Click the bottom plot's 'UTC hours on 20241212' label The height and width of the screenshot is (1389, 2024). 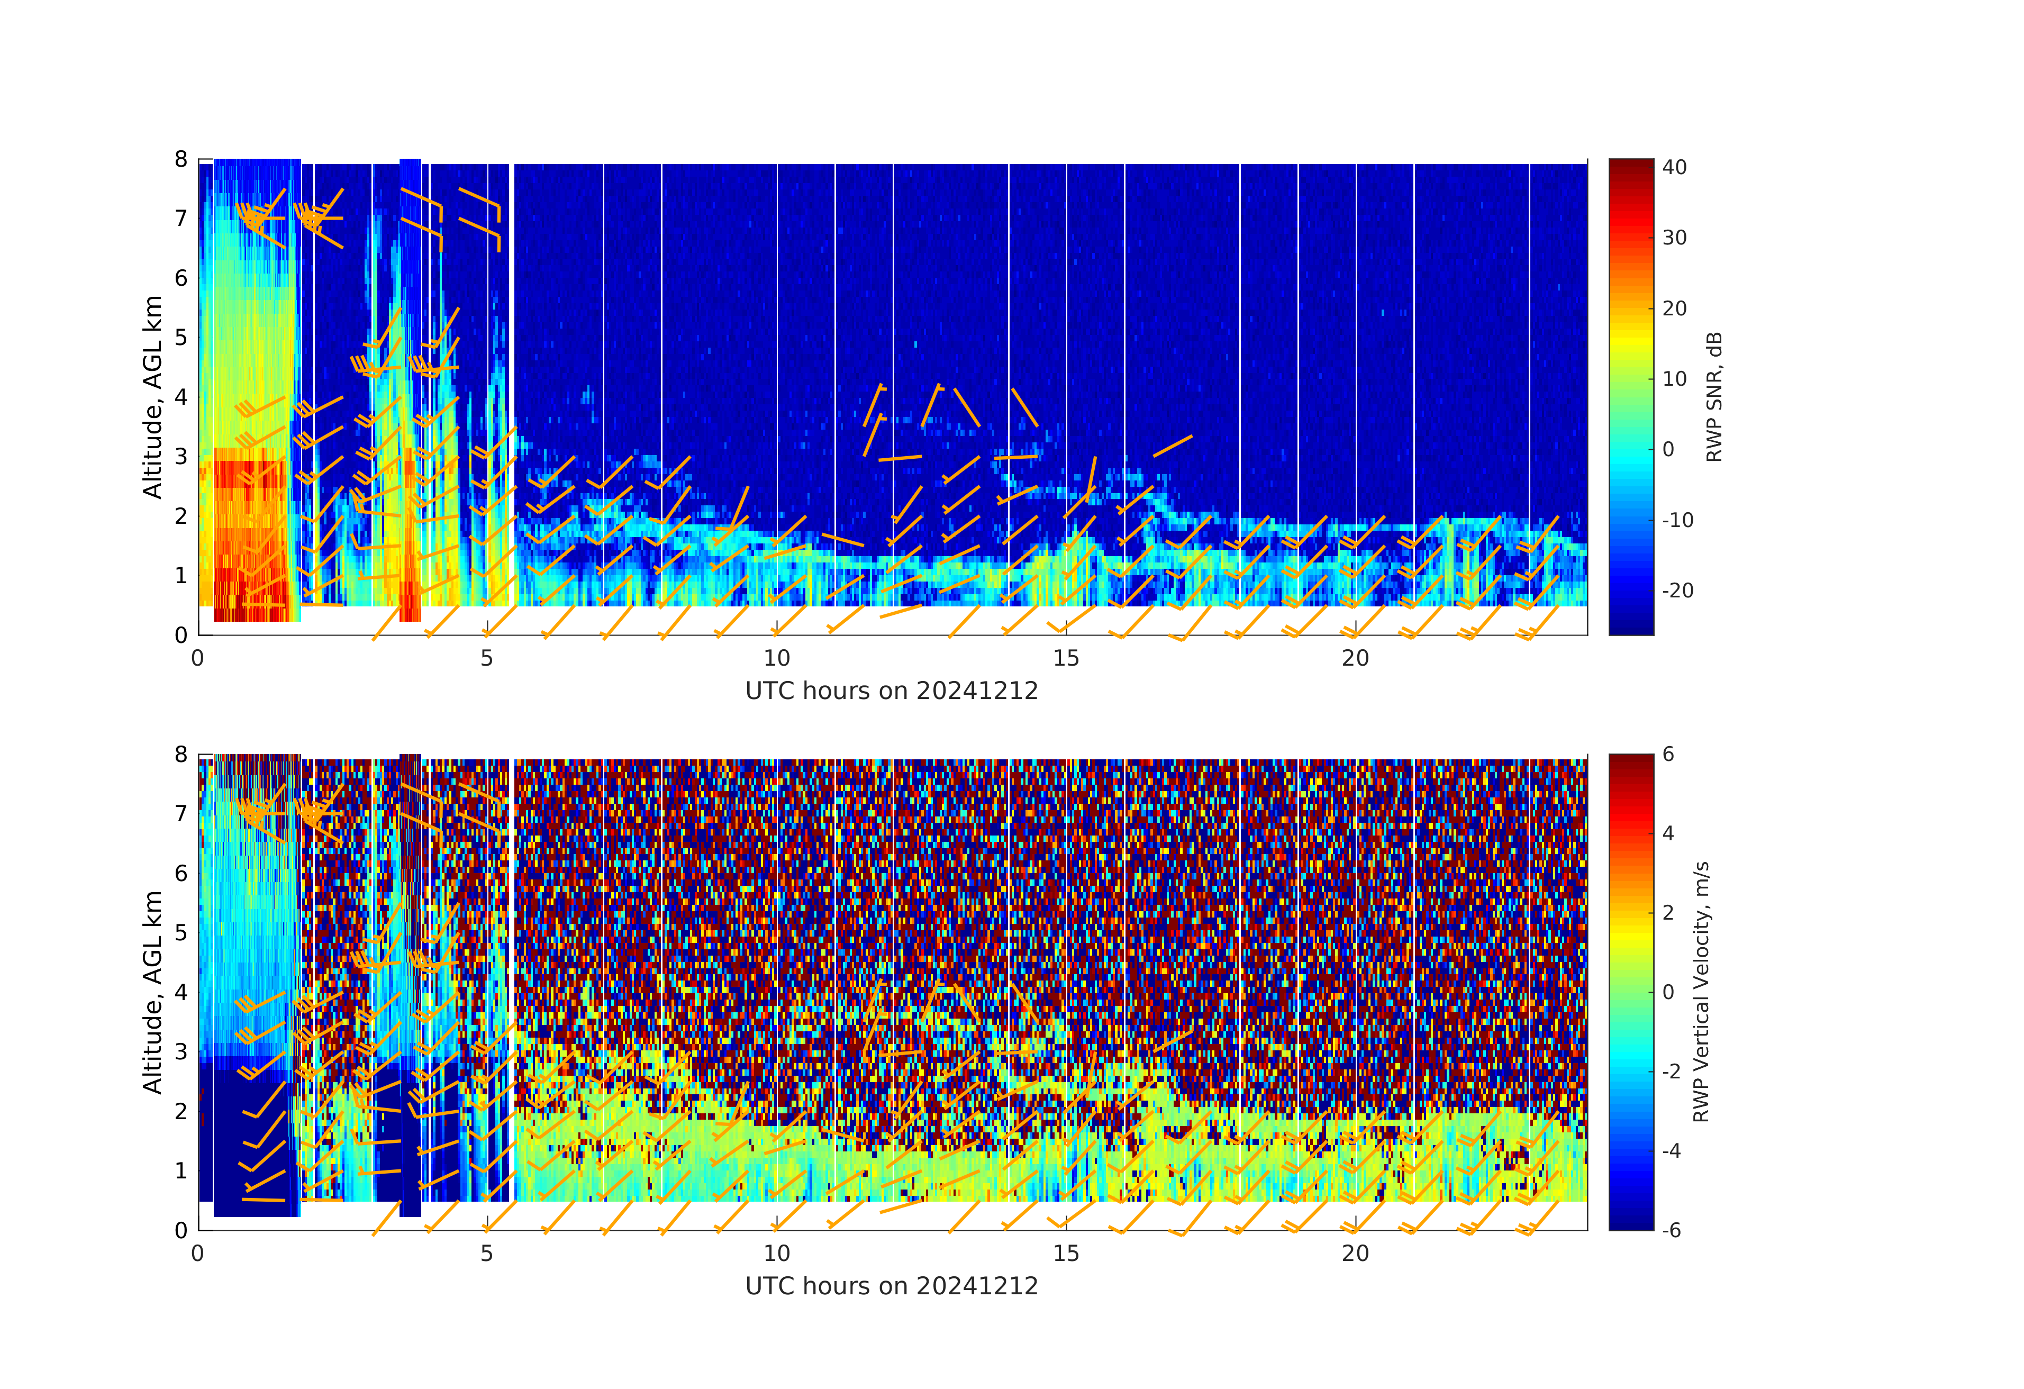click(891, 1286)
